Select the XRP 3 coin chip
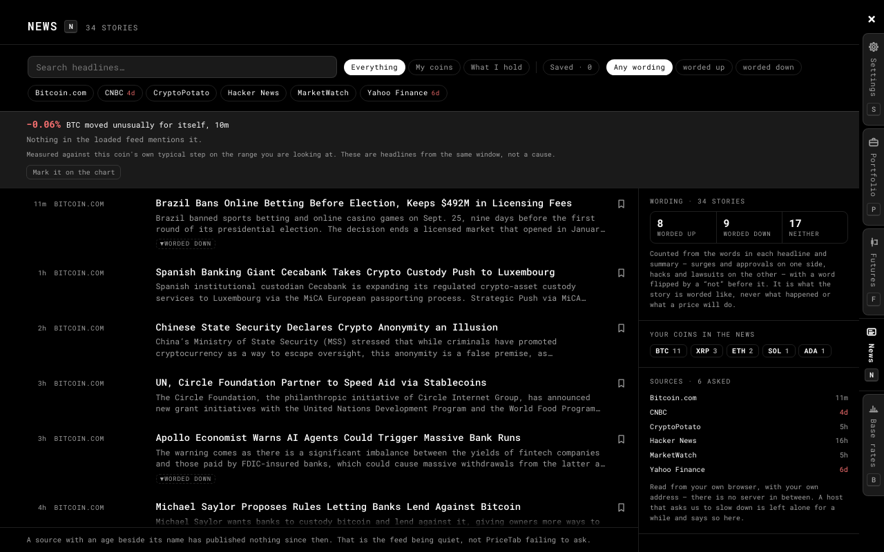This screenshot has height=552, width=884. (x=707, y=351)
